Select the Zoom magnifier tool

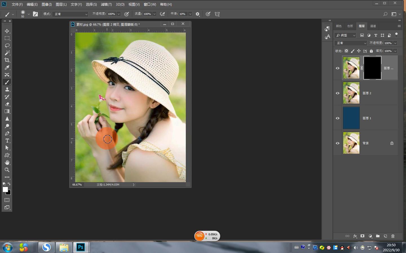pos(7,170)
